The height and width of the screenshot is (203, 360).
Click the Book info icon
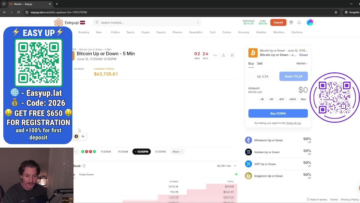click(x=84, y=166)
